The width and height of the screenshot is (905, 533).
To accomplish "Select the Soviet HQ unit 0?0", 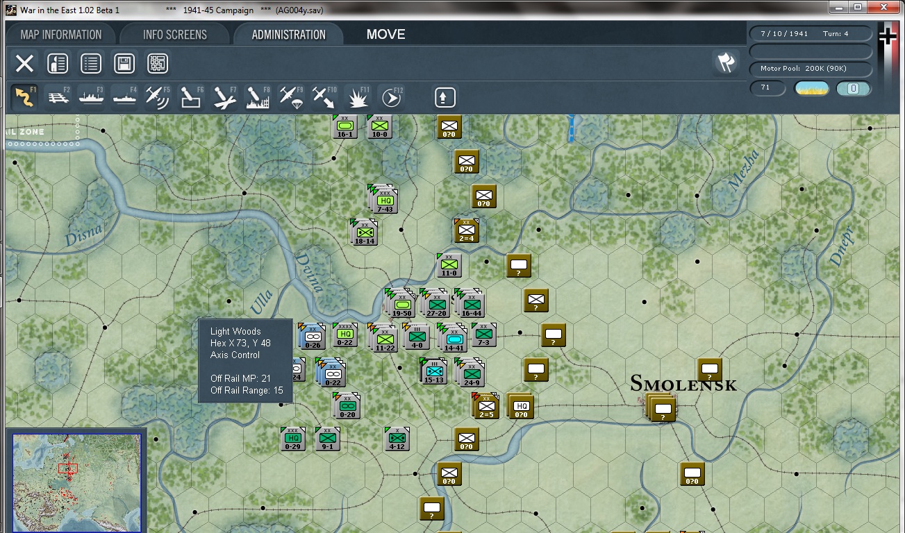I will click(520, 407).
